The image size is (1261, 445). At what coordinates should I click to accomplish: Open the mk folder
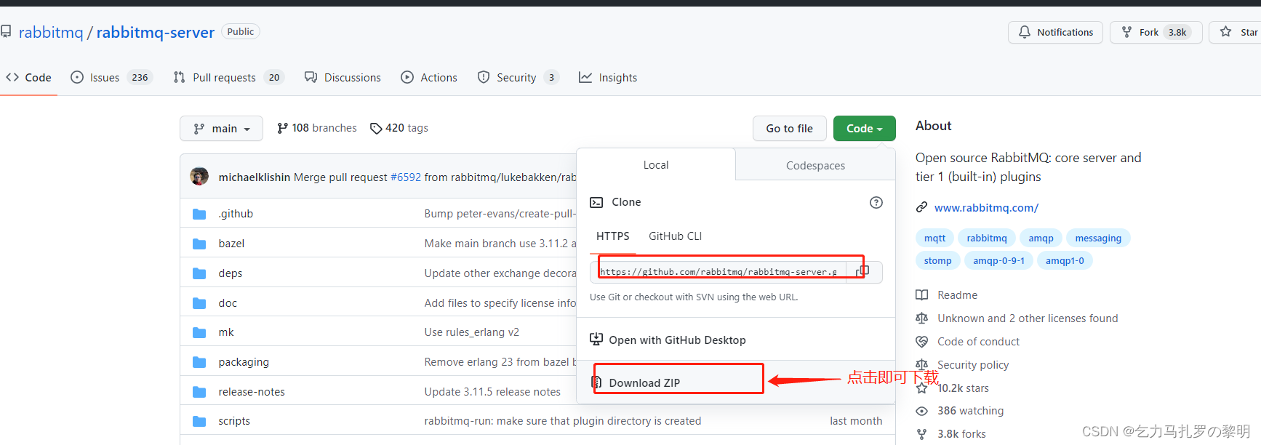tap(226, 332)
